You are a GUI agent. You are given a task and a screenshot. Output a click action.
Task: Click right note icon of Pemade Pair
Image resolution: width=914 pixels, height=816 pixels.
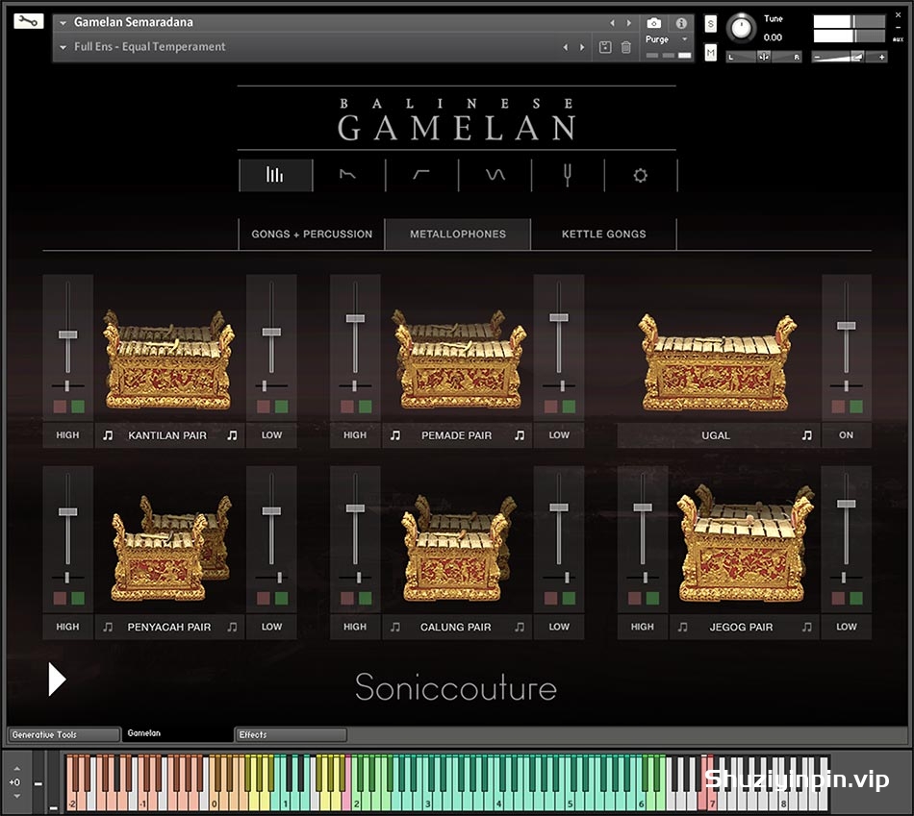(x=520, y=435)
